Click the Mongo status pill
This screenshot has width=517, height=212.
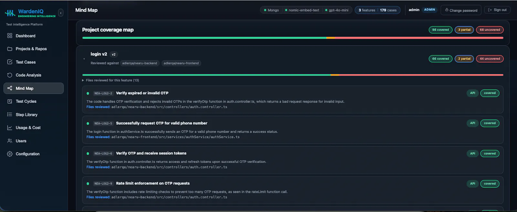click(x=271, y=10)
